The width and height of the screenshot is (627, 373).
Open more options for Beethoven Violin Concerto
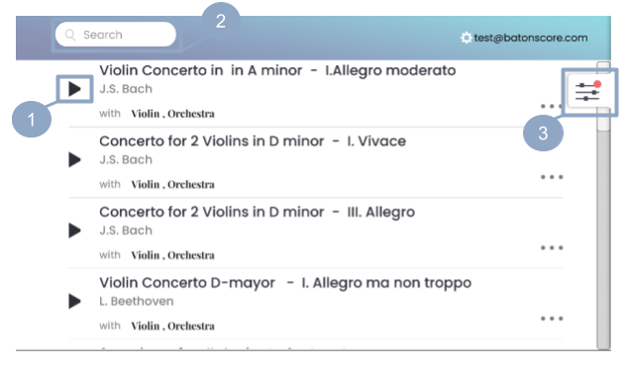point(552,319)
